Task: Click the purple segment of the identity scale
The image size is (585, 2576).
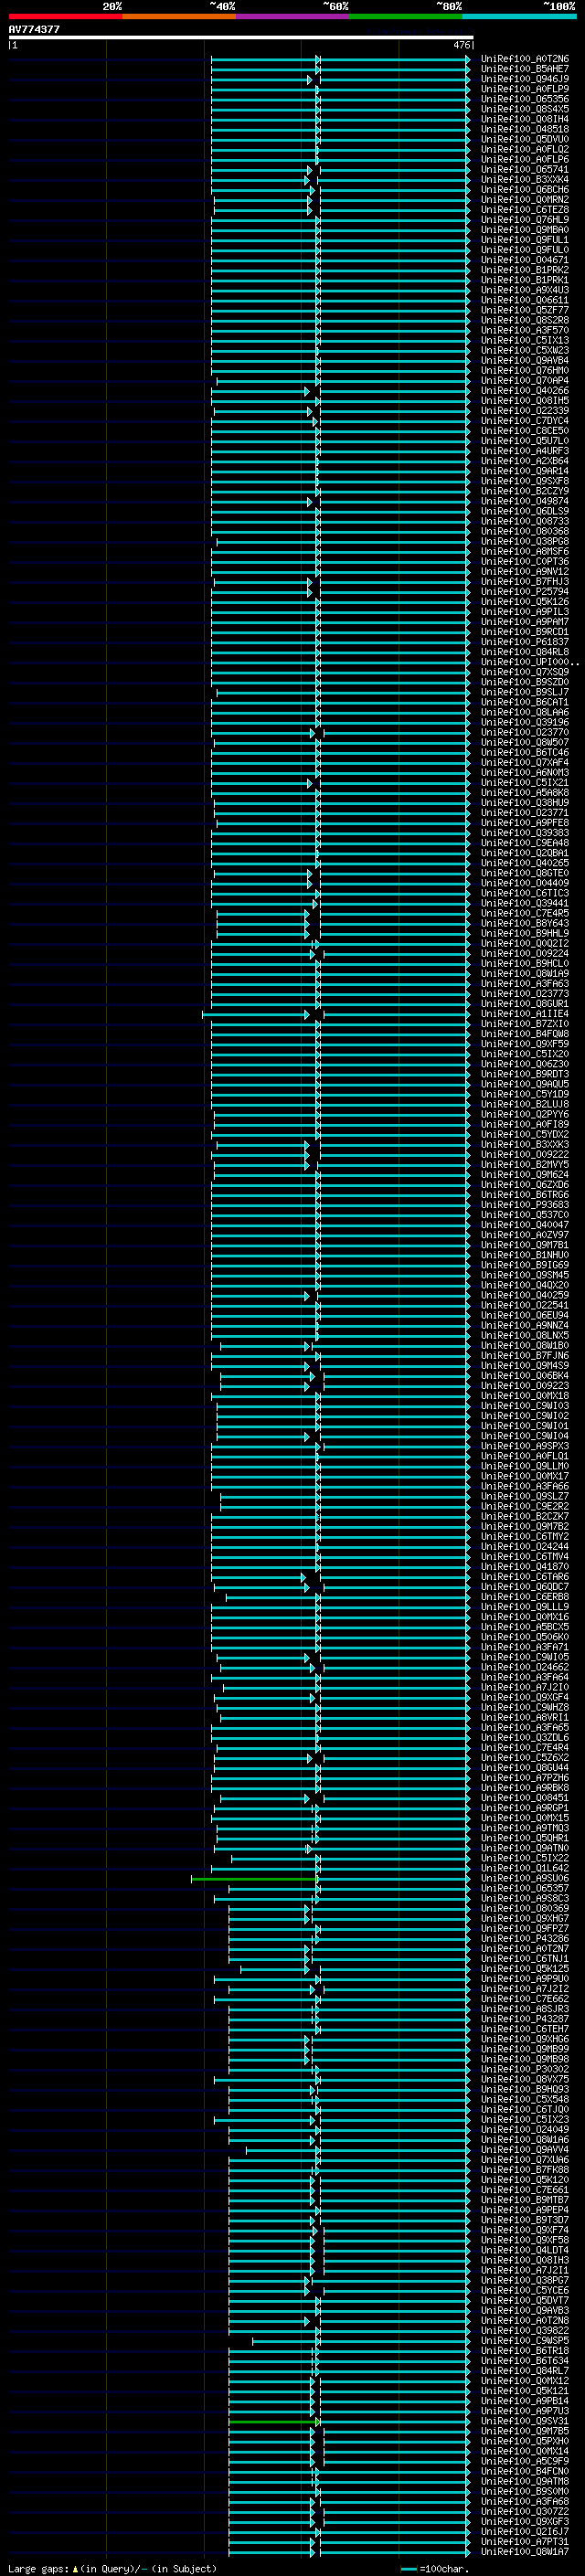Action: [293, 16]
